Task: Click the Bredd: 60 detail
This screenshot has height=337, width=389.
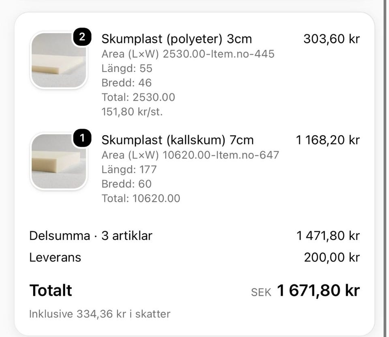Action: click(x=126, y=184)
